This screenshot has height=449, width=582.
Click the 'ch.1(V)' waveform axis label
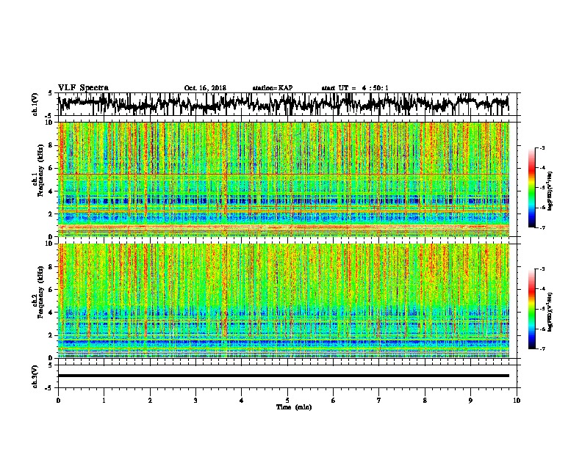click(35, 104)
